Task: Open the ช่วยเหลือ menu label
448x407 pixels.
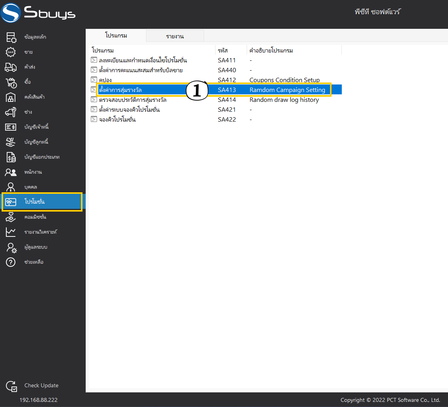Action: point(34,262)
